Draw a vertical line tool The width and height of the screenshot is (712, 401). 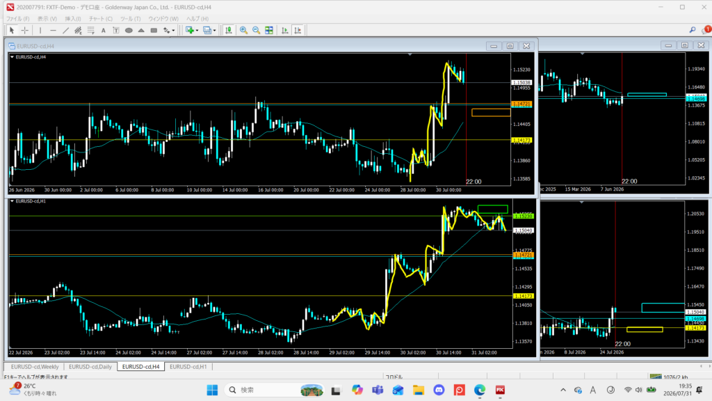tap(40, 31)
